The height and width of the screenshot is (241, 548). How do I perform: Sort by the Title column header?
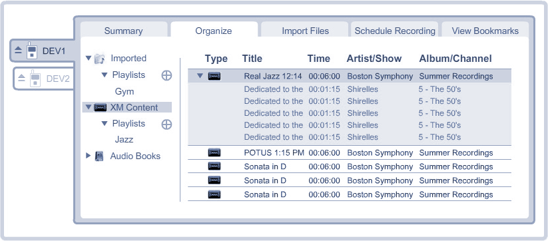(x=252, y=59)
